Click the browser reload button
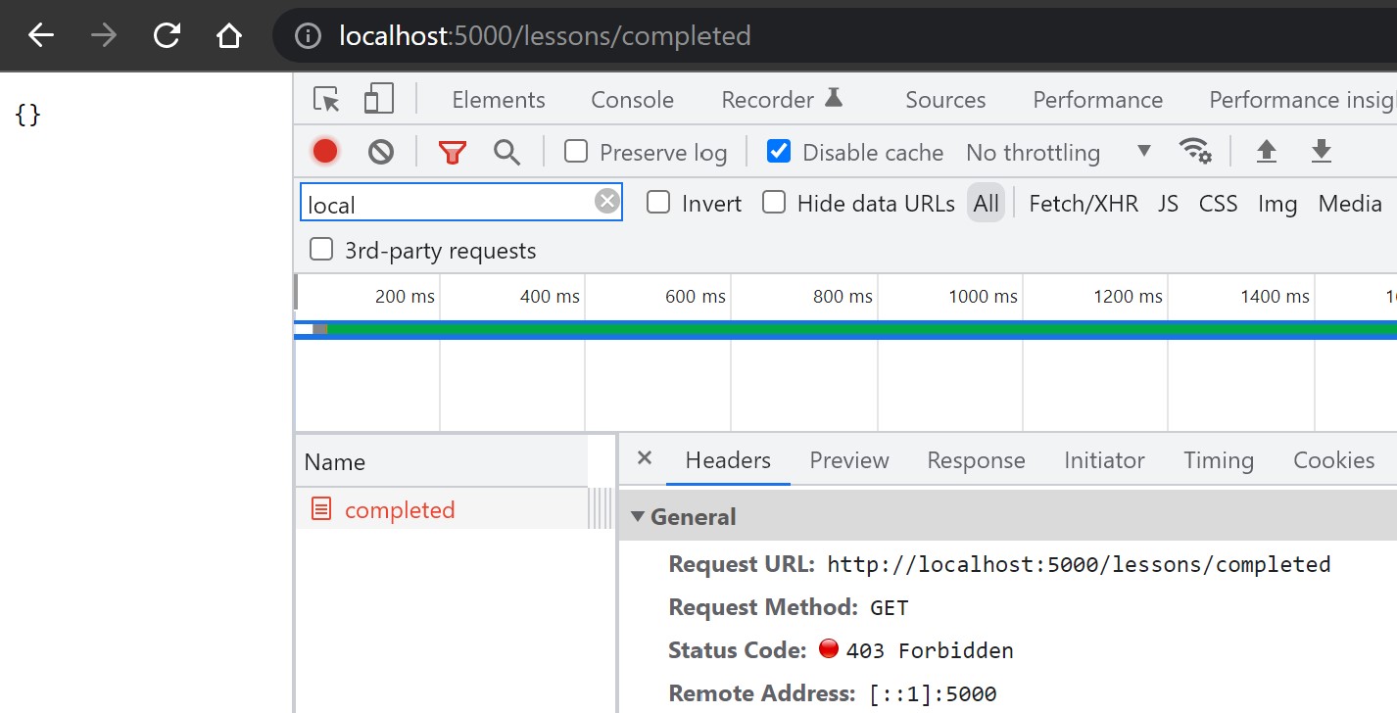 168,36
